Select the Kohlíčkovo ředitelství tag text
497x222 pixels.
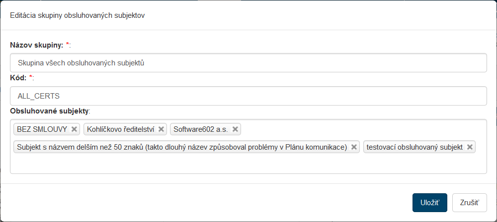[x=121, y=129]
